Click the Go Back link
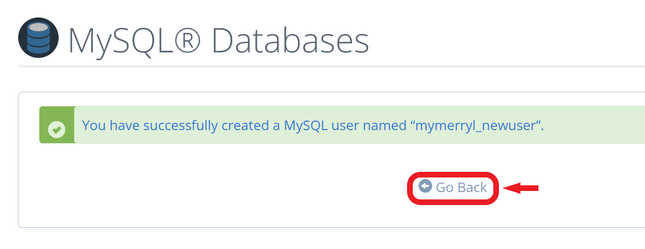 (453, 188)
